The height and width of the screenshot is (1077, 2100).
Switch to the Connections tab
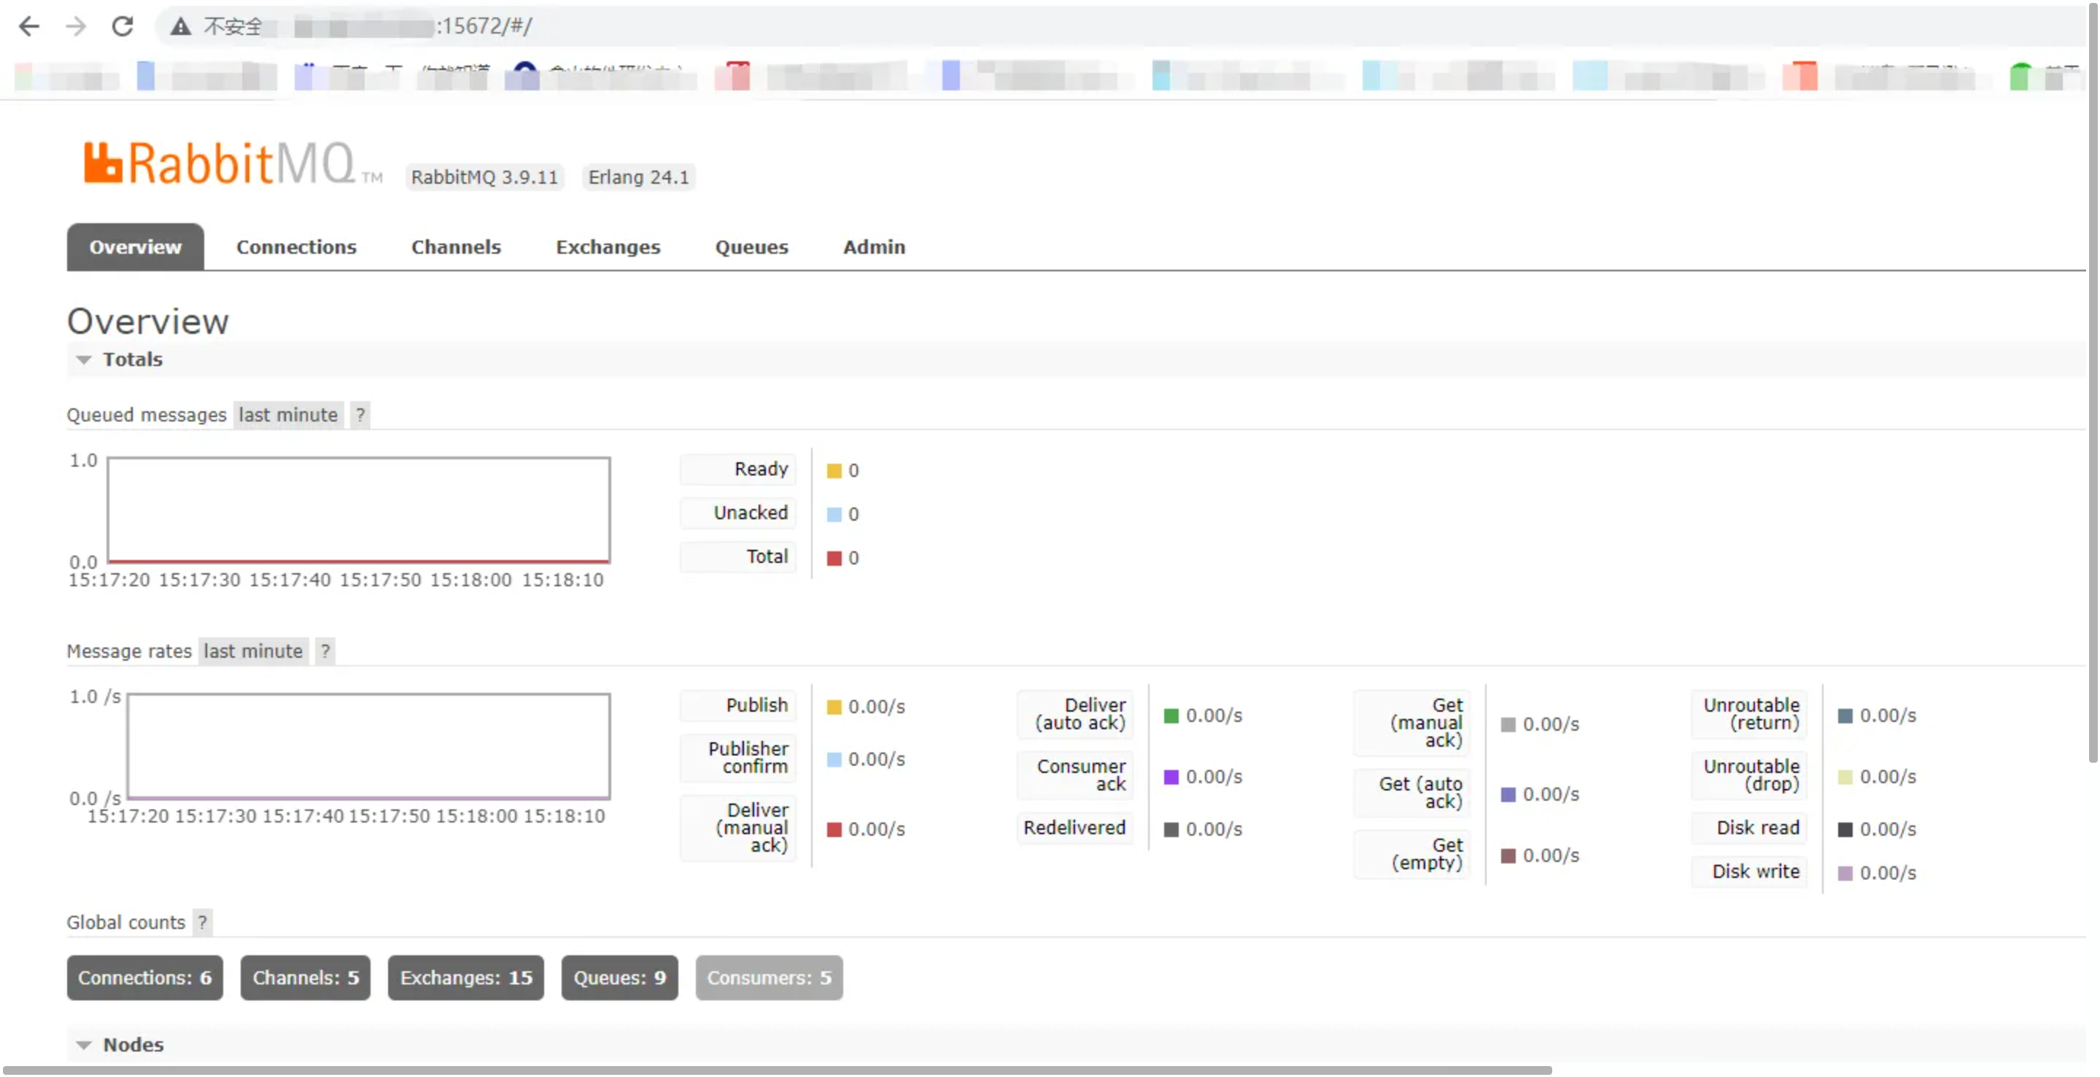(296, 247)
